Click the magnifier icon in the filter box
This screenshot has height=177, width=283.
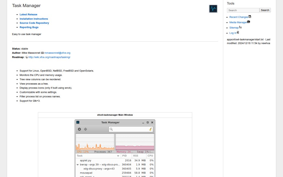click(x=111, y=129)
